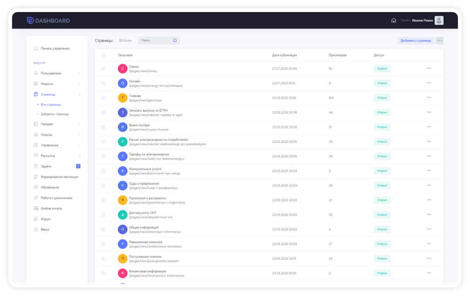Check the box for the Главная row
Image resolution: width=470 pixels, height=296 pixels.
103,98
